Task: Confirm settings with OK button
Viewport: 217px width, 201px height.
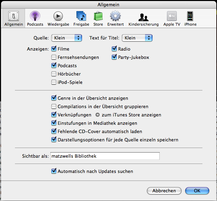Action: [x=197, y=191]
